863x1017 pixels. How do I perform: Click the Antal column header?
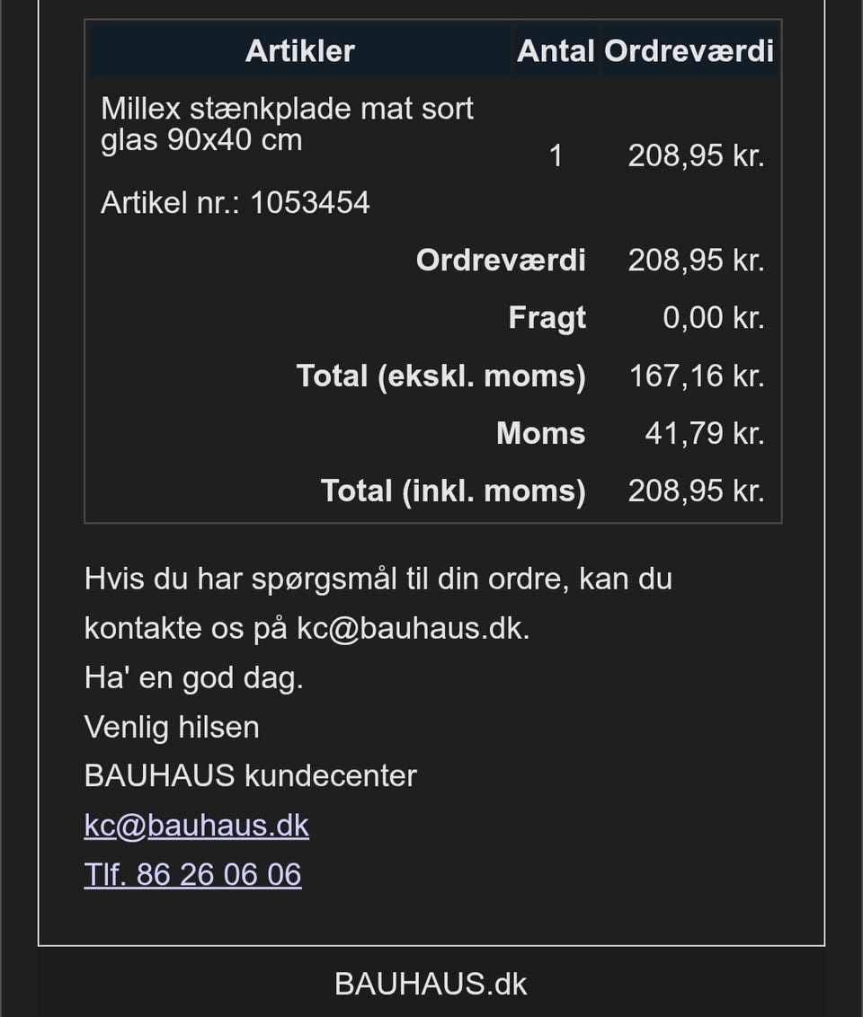tap(556, 50)
